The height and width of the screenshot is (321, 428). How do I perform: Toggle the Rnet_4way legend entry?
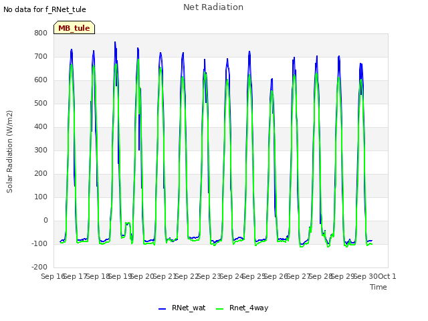coord(242,308)
